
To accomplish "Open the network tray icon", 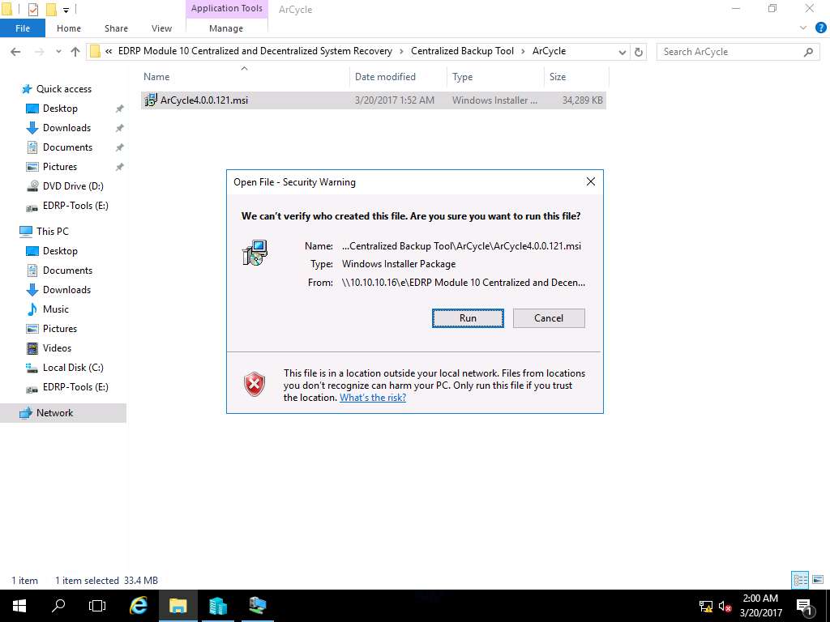I will [x=706, y=606].
